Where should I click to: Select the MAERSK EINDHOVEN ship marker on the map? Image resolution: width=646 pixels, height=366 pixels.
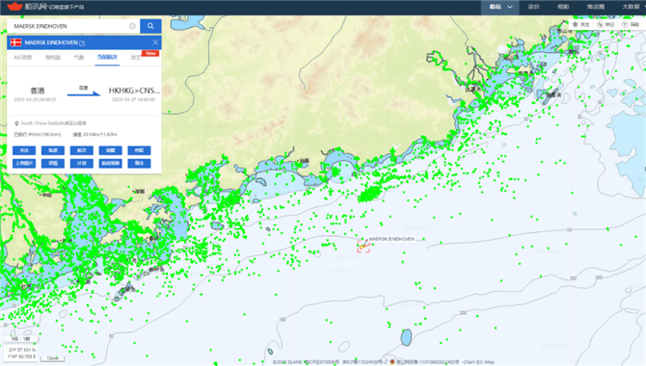363,246
